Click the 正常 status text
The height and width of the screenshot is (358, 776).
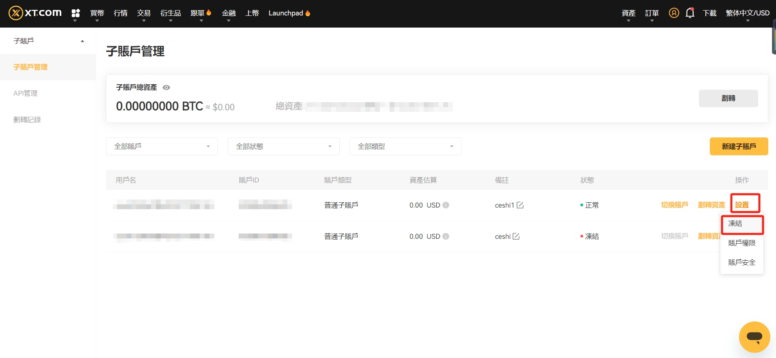coord(592,205)
